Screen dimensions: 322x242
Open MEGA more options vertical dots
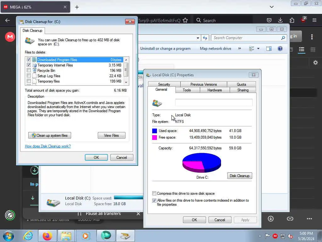(312, 37)
